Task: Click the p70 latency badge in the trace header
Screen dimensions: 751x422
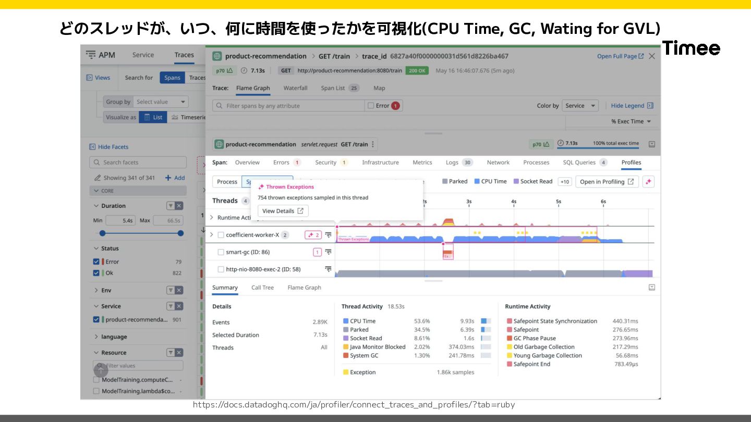Action: pyautogui.click(x=224, y=70)
